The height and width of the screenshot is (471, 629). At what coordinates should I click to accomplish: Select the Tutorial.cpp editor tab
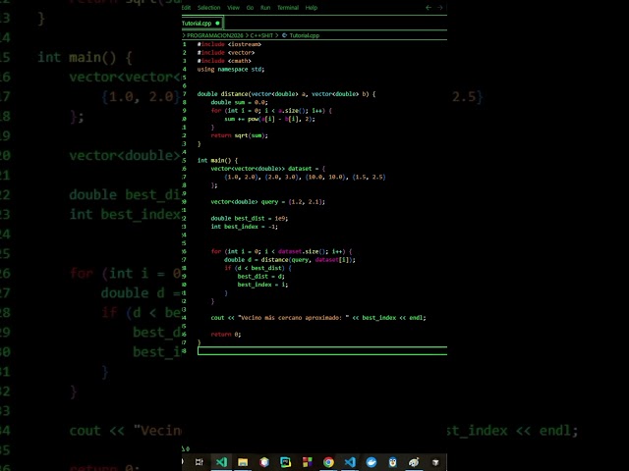coord(202,24)
